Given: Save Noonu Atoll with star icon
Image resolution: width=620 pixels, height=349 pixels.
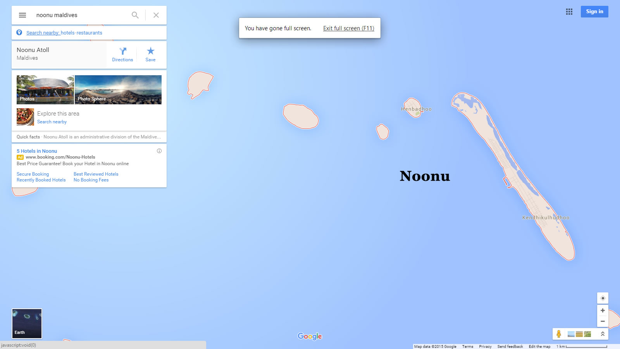Looking at the screenshot, I should point(150,54).
